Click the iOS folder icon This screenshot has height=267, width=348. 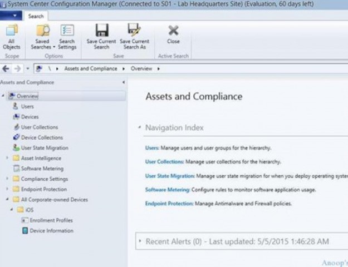pyautogui.click(x=21, y=210)
